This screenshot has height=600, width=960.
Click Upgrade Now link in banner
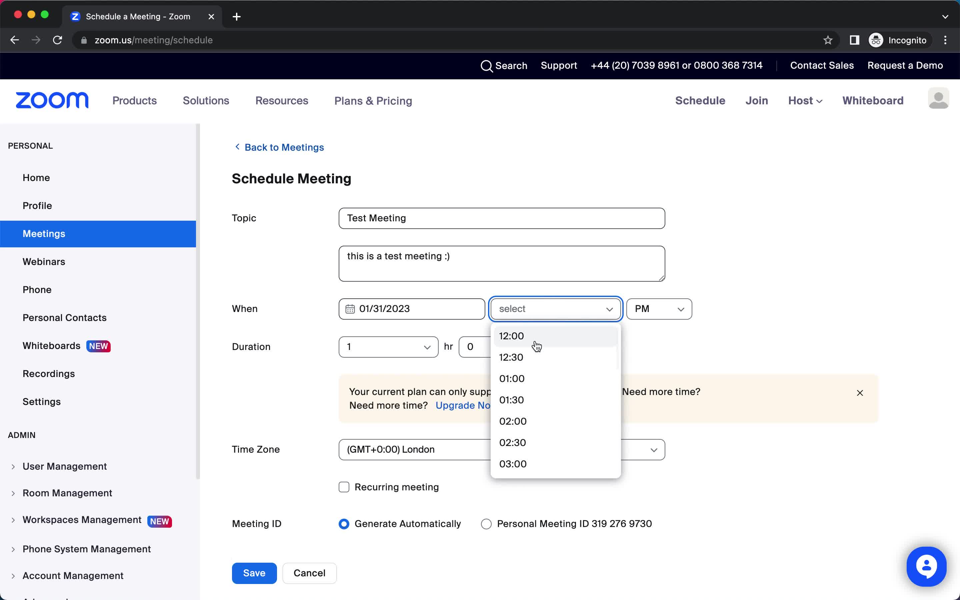point(465,405)
